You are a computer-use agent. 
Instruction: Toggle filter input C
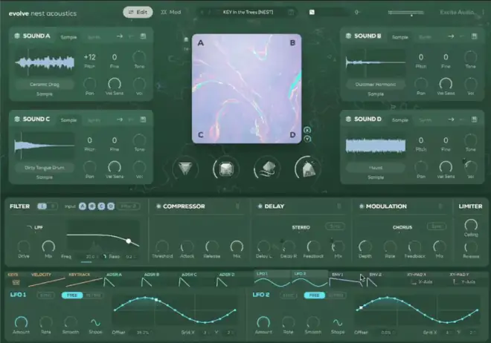[101, 206]
